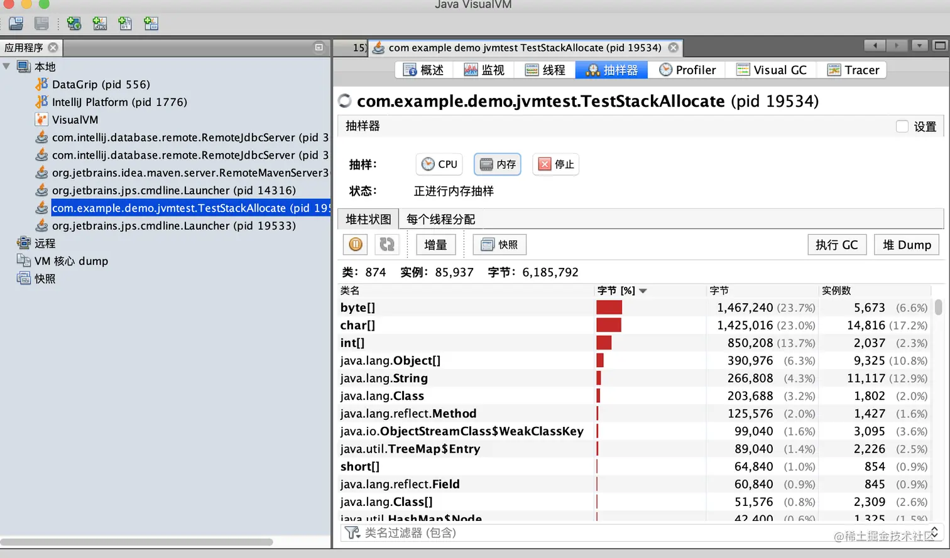Screen dimensions: 950x558
Task: Select the byte[] row
Action: click(635, 308)
